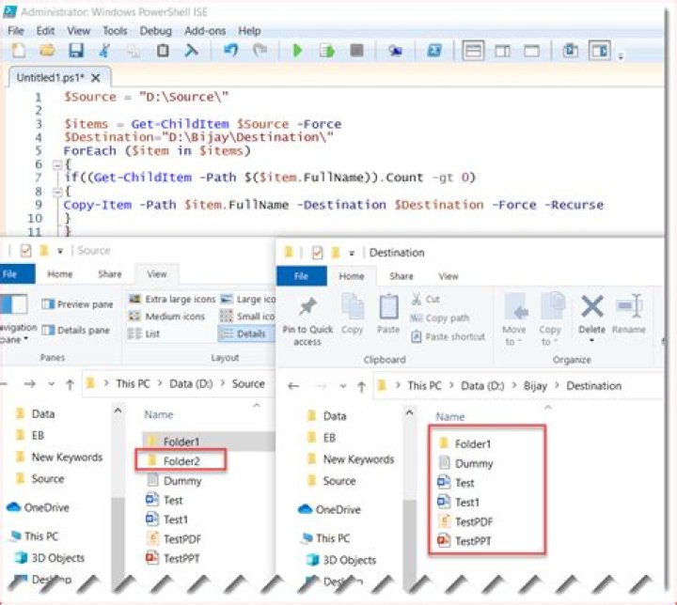This screenshot has width=677, height=605.
Task: Click the Run Selection icon
Action: (327, 51)
